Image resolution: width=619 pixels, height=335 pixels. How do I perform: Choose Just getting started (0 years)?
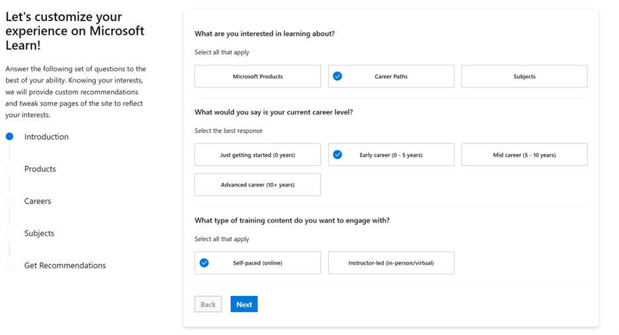(257, 155)
